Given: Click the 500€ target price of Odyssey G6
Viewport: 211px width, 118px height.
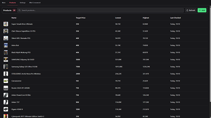Looking at the screenshot, I should click(78, 60).
